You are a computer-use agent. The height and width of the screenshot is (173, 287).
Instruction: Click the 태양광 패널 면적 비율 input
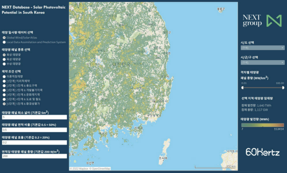[x=35, y=130]
